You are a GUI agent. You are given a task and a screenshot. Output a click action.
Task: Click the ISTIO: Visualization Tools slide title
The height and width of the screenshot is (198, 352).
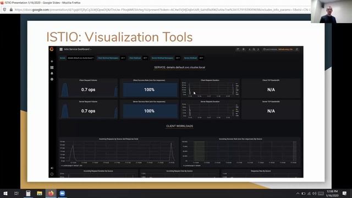click(119, 37)
